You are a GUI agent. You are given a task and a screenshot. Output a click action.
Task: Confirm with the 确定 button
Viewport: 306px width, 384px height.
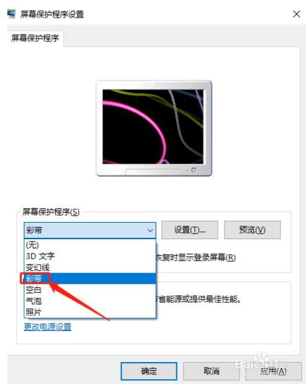149,371
